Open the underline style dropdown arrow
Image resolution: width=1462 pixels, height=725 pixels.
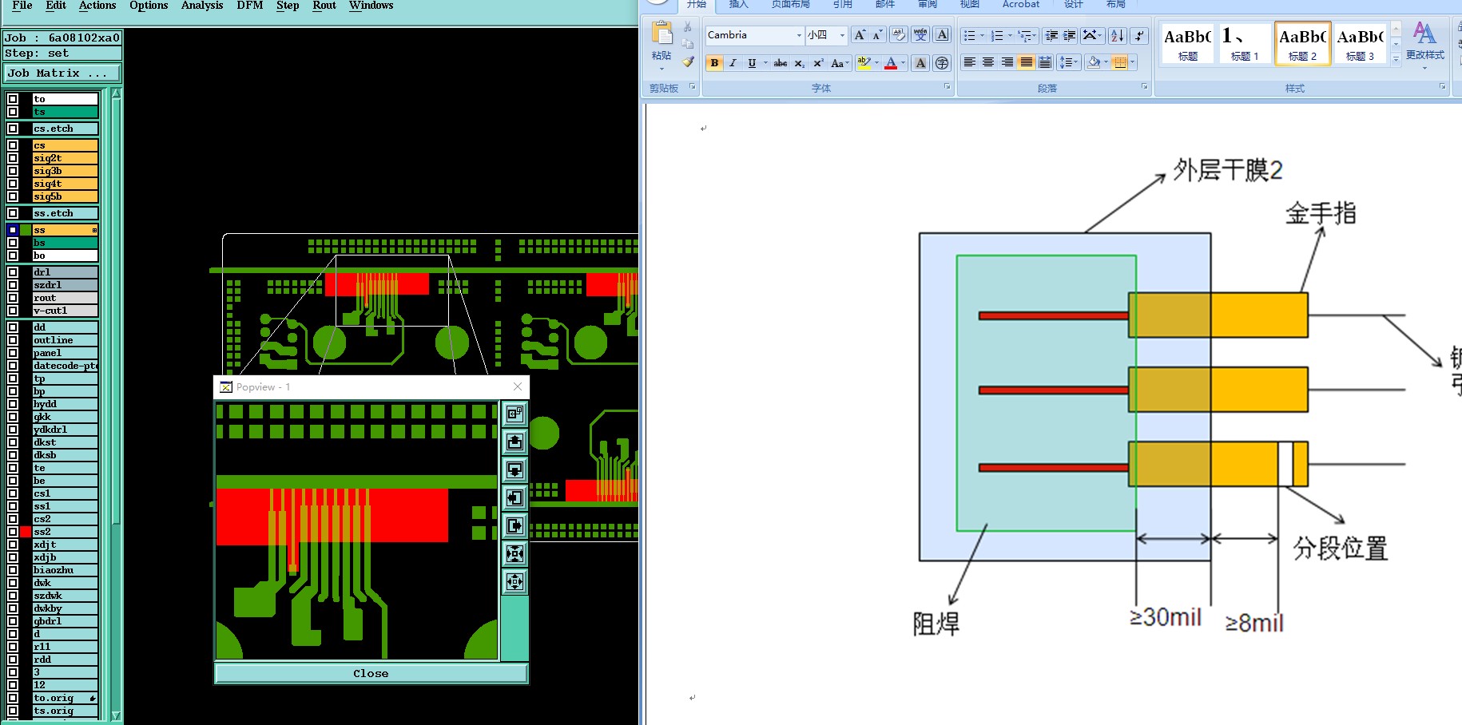tap(765, 63)
